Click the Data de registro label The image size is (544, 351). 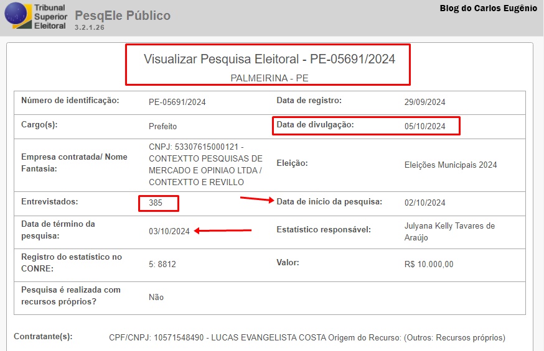click(309, 101)
